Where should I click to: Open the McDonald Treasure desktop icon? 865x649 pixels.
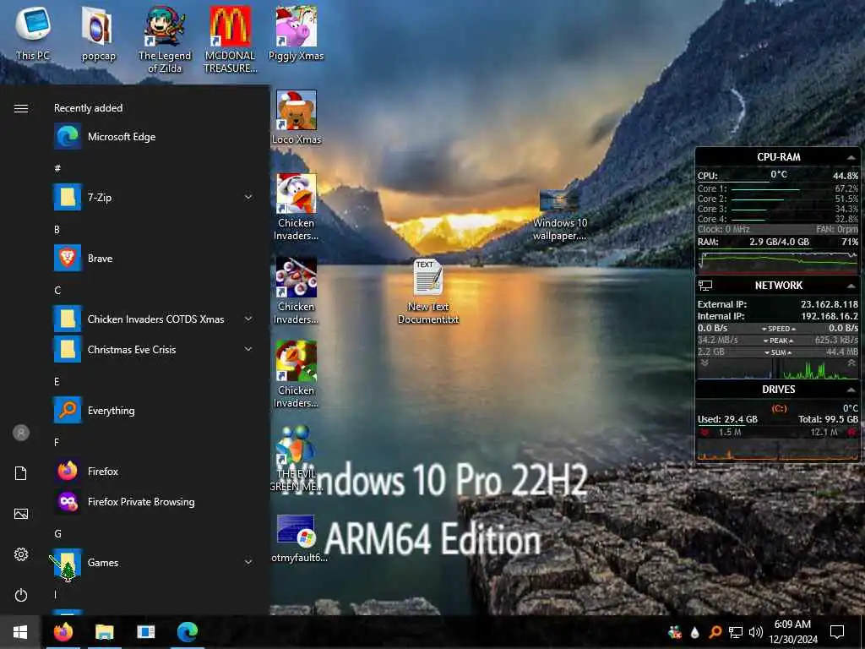230,40
